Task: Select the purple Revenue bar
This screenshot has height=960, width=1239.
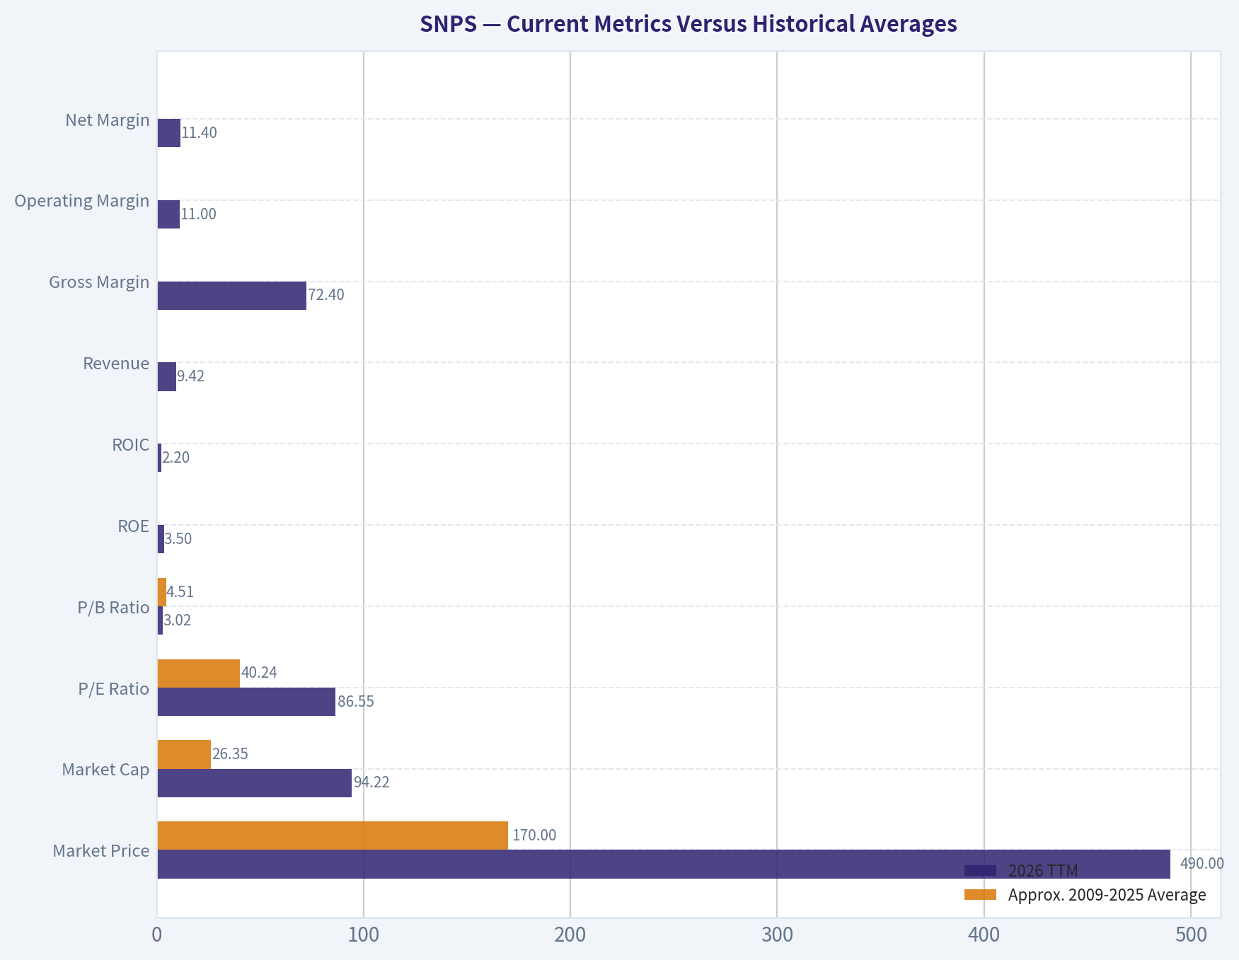Action: [x=167, y=376]
